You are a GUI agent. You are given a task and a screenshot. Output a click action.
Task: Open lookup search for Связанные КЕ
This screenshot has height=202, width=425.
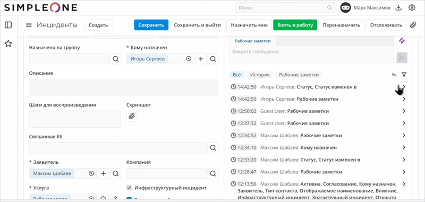click(x=213, y=147)
